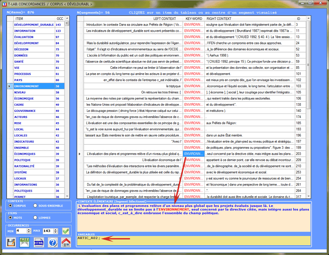This screenshot has width=329, height=255.
Task: Click the ID column header
Action: click(x=301, y=19)
